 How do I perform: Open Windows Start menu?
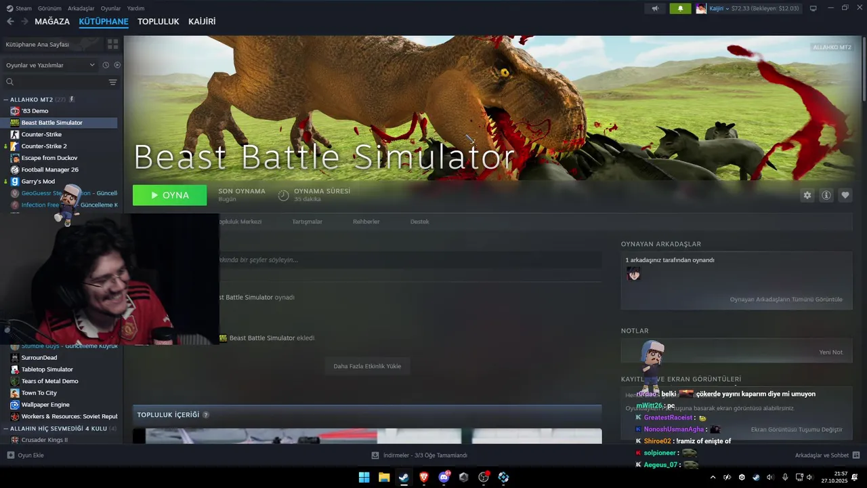[x=364, y=477]
